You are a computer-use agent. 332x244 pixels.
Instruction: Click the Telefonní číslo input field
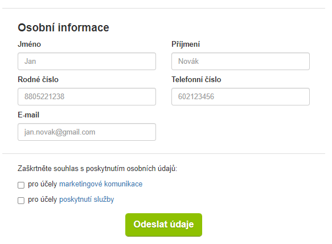pos(240,97)
